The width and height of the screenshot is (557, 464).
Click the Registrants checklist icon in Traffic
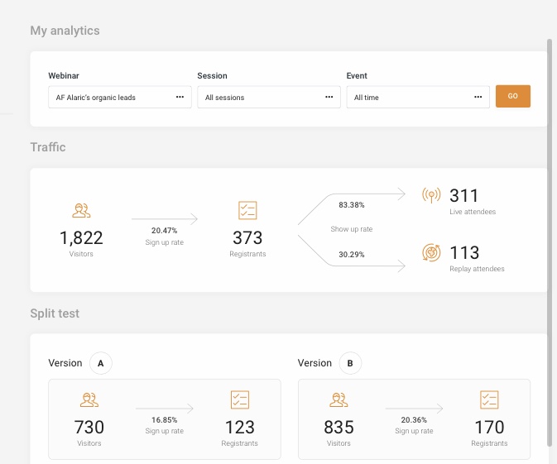pyautogui.click(x=247, y=210)
